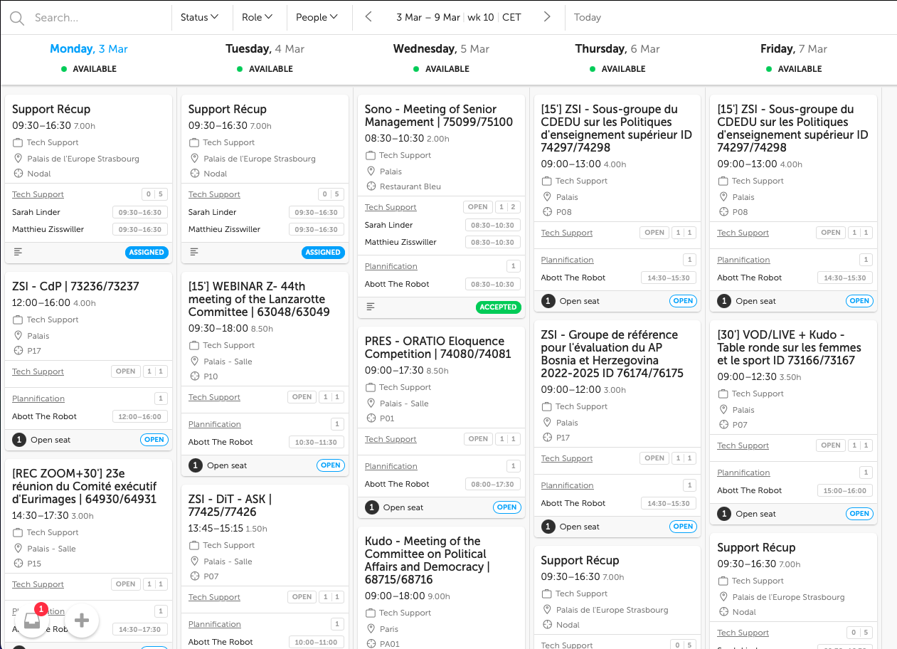Image resolution: width=897 pixels, height=649 pixels.
Task: Select the Monday, 3 Mar day header
Action: coord(89,49)
